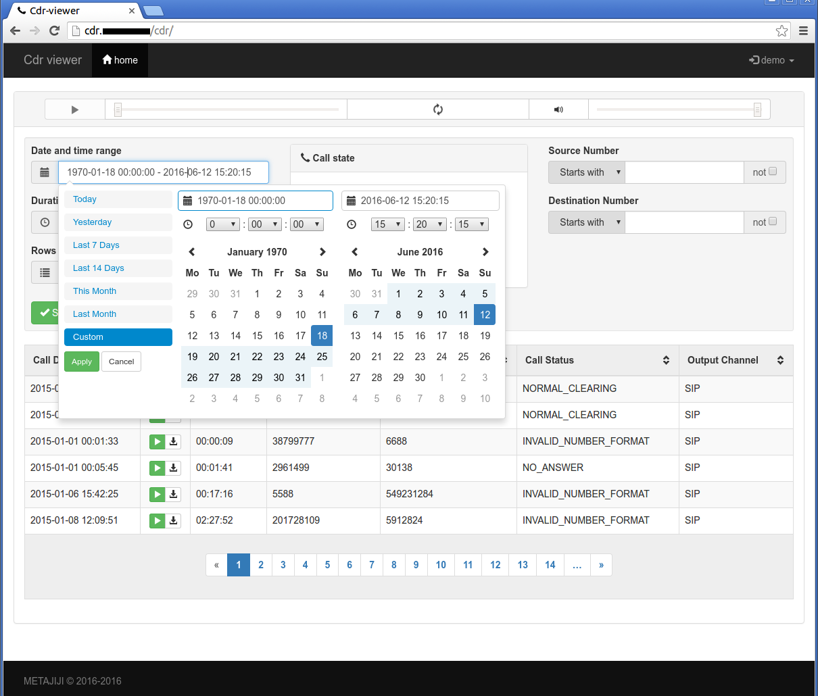818x696 pixels.
Task: Bookmark page with the star icon
Action: 781,30
